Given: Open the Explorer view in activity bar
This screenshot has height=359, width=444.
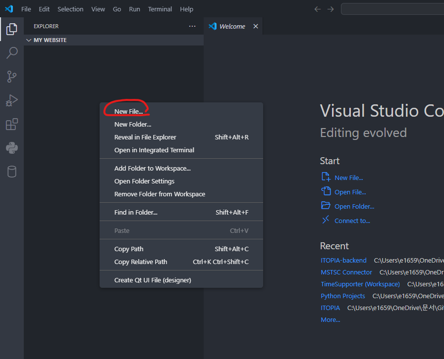Looking at the screenshot, I should pos(11,29).
